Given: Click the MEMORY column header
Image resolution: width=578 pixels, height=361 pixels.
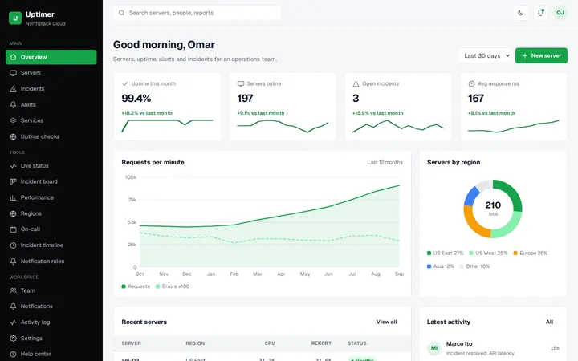Looking at the screenshot, I should [321, 343].
